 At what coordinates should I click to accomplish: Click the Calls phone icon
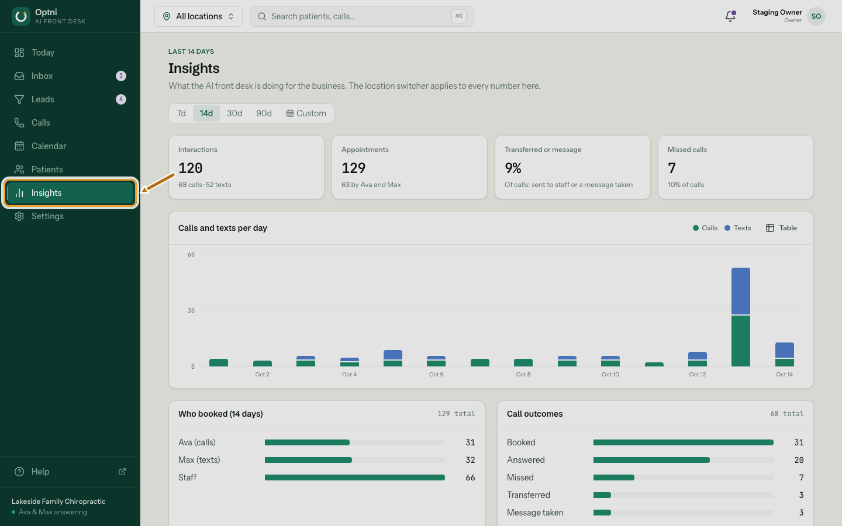click(19, 123)
